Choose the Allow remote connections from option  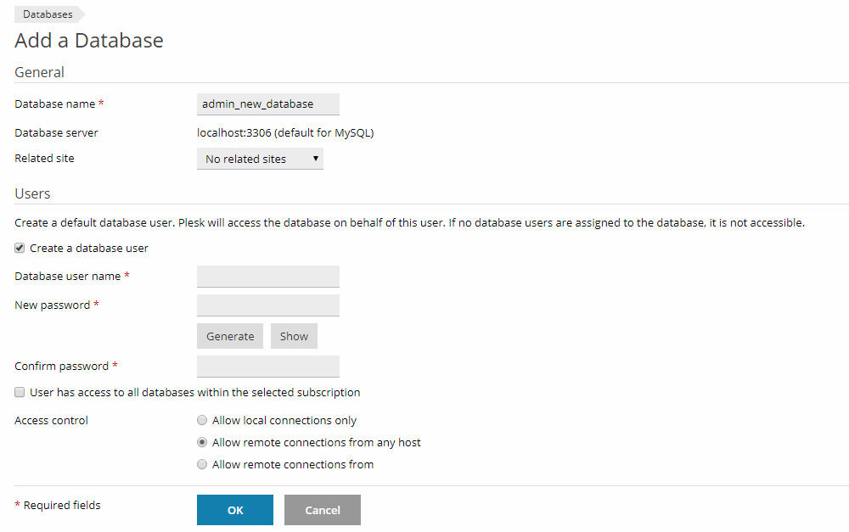[x=202, y=464]
